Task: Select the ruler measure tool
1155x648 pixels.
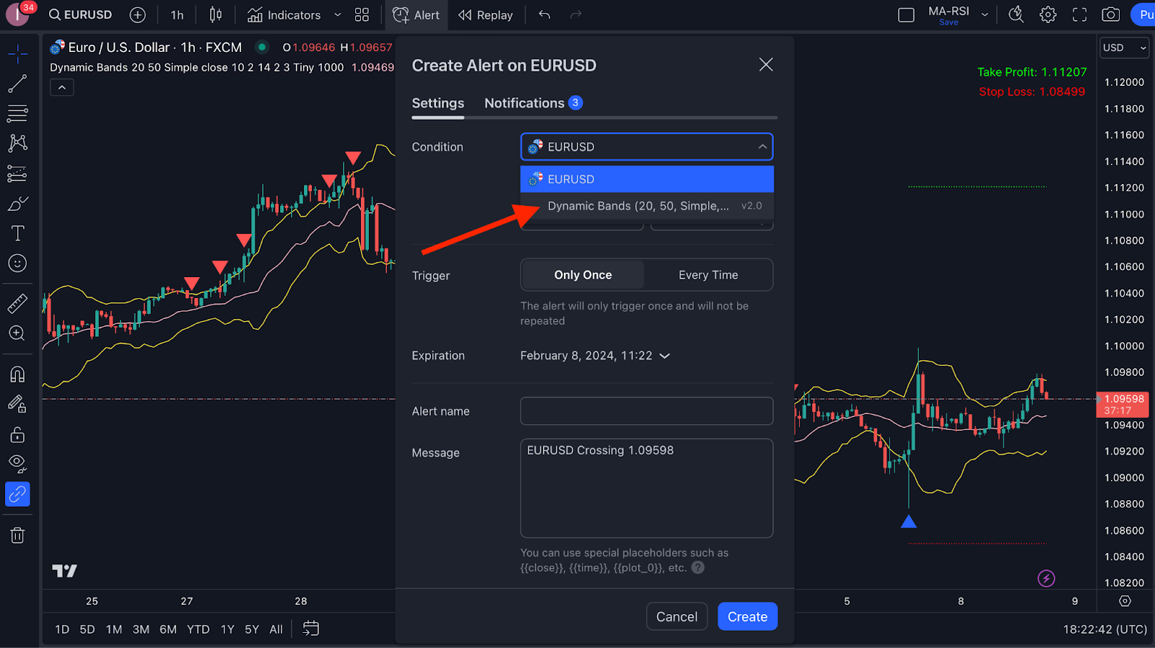Action: pos(17,303)
